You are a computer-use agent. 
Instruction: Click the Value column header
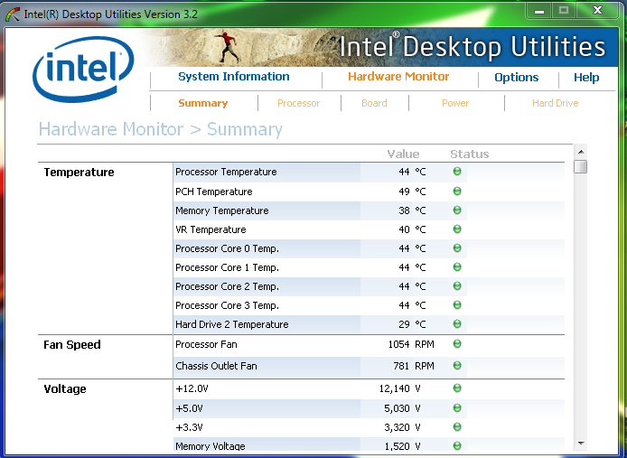click(x=403, y=154)
